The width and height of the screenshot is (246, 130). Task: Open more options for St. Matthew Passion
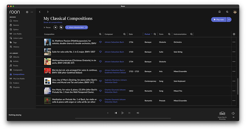pyautogui.click(x=234, y=42)
